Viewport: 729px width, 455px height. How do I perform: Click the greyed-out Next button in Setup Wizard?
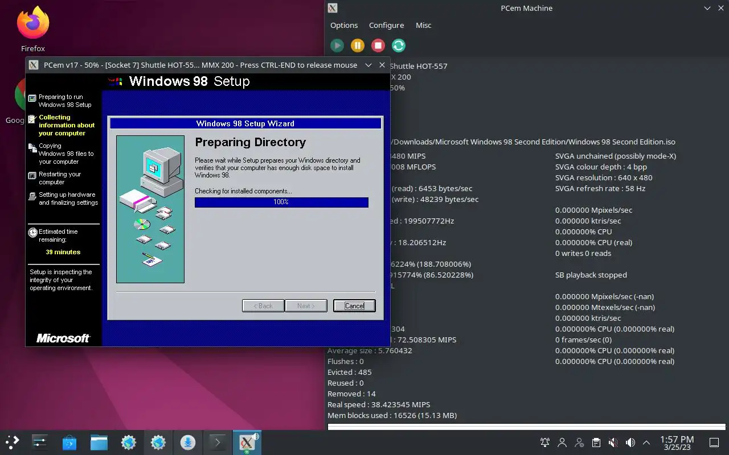(x=306, y=306)
